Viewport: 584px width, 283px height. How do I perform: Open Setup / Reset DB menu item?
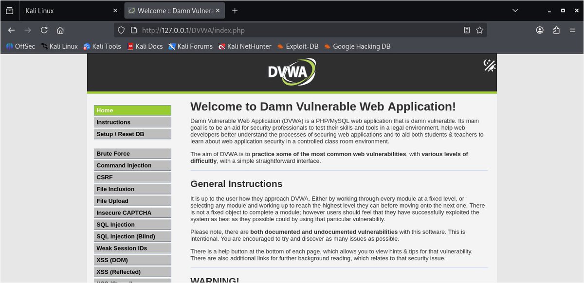pyautogui.click(x=132, y=134)
